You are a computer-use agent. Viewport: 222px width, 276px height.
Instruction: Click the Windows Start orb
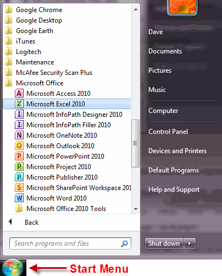point(13,268)
